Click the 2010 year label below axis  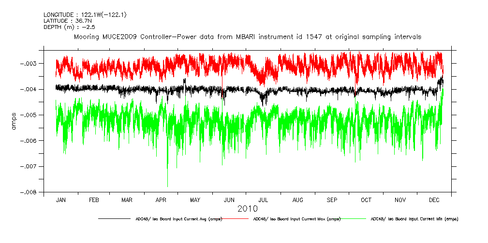pos(247,209)
